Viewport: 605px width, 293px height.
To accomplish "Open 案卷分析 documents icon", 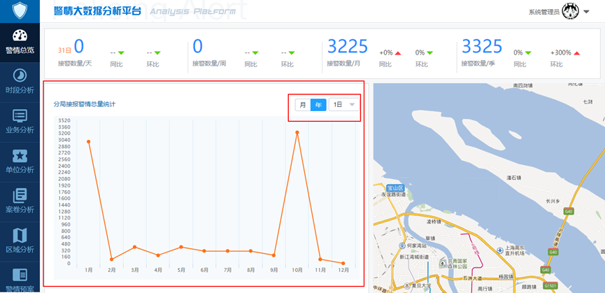I will coord(20,196).
